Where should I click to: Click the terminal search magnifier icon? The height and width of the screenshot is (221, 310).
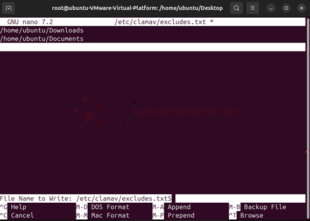(x=236, y=8)
